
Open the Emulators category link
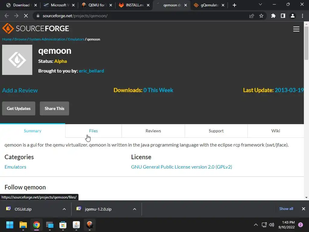15,167
